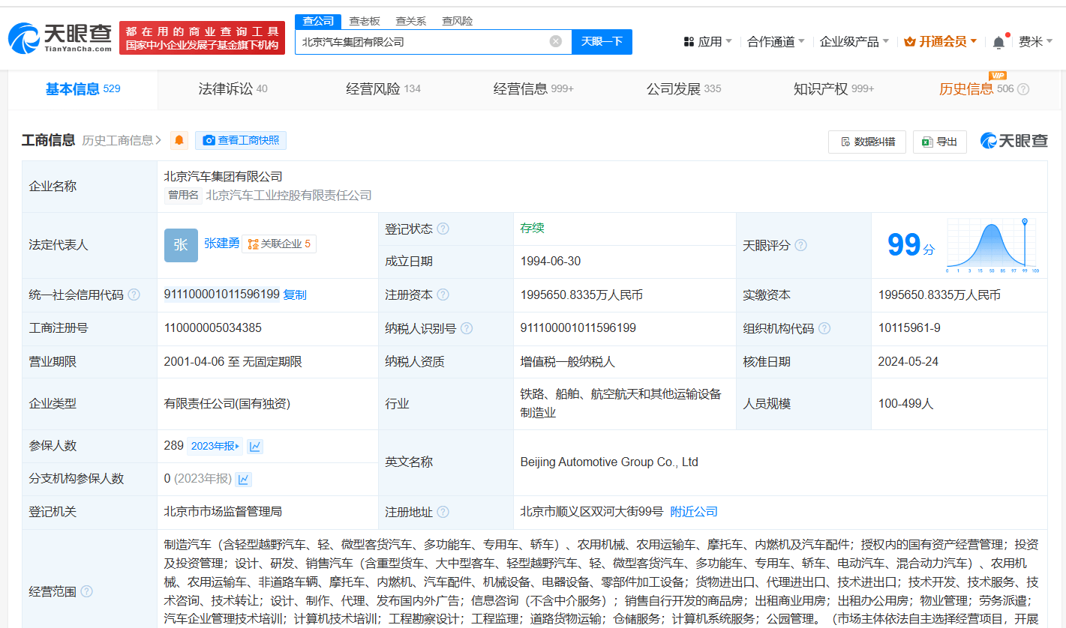This screenshot has width=1066, height=628.
Task: Click the orange bell alert icon
Action: (x=179, y=140)
